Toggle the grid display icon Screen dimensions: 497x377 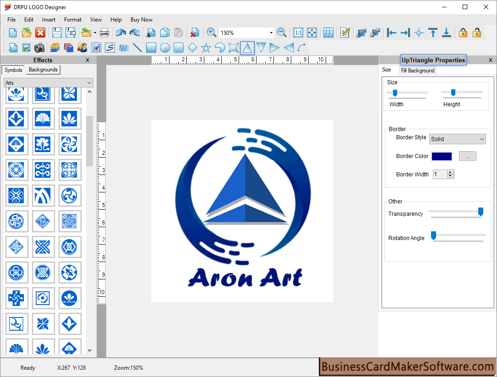tap(328, 33)
